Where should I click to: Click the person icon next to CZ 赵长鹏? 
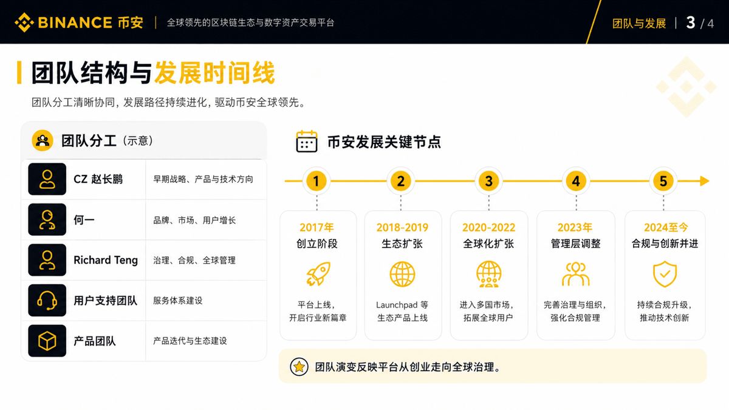pos(47,179)
